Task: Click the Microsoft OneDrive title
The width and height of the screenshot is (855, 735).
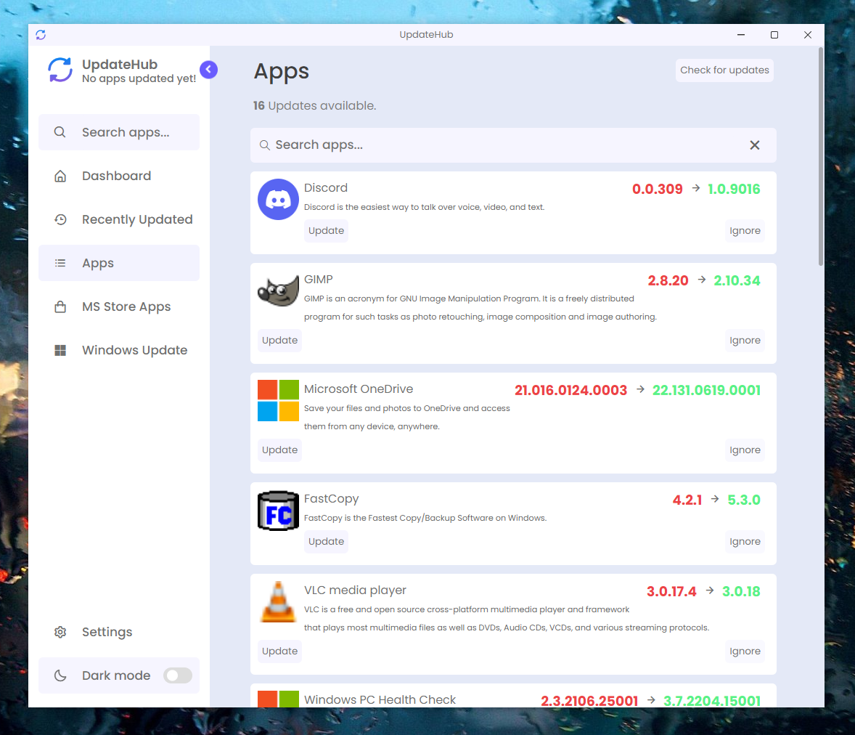Action: tap(359, 389)
